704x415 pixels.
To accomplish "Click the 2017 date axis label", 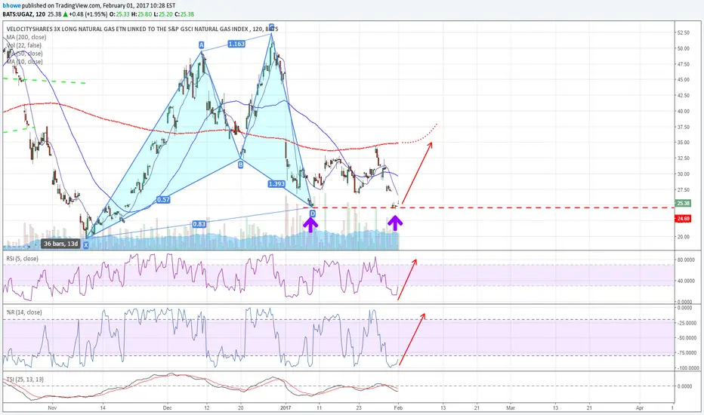I will coord(286,407).
